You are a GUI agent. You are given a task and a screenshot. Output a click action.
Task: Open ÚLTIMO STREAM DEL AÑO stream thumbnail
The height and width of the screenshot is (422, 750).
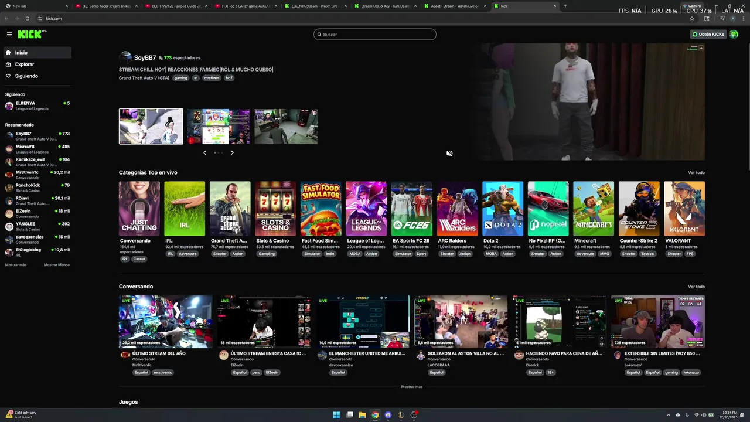(166, 322)
